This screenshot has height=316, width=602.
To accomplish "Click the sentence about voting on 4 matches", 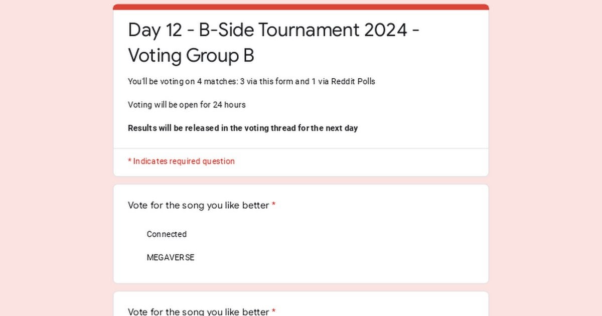I will click(x=251, y=81).
